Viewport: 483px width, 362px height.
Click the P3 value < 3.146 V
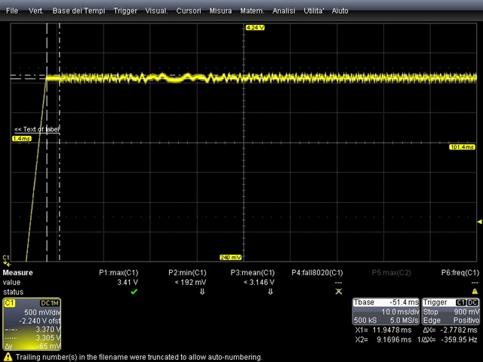(259, 282)
